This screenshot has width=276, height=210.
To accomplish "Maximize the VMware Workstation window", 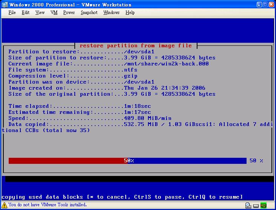I will click(265, 5).
